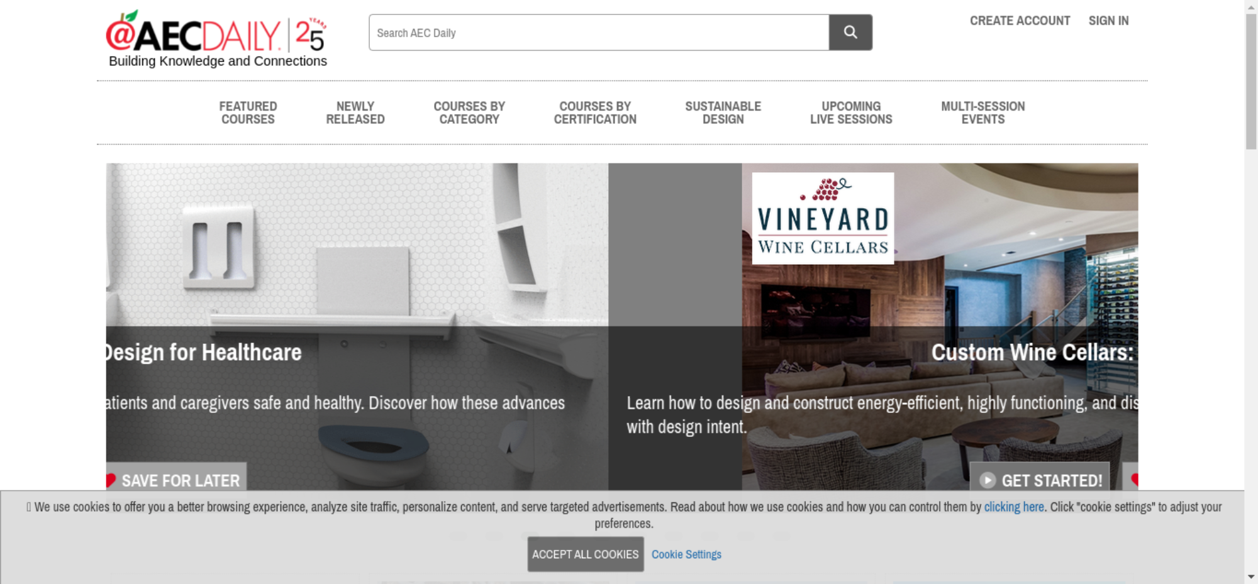
Task: Focus the Search AEC Daily field
Action: (599, 32)
